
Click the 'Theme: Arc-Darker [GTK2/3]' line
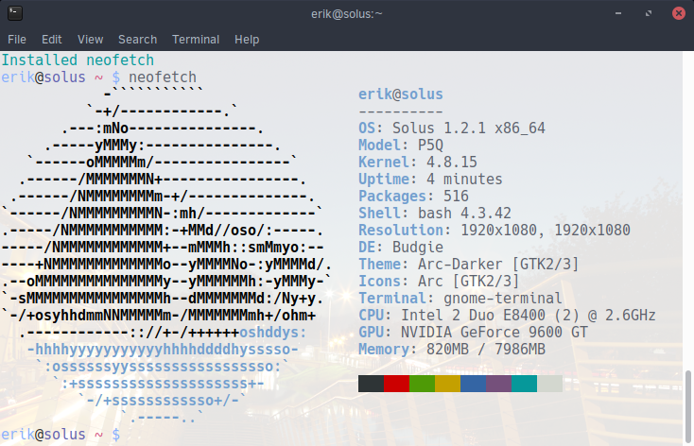tap(469, 265)
